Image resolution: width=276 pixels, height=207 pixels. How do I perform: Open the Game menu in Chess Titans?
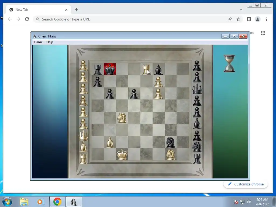coord(38,42)
